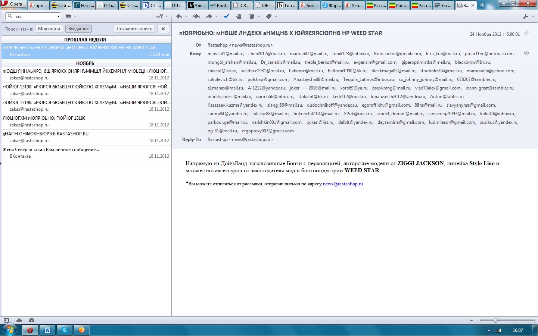Open Microsoft Word from the taskbar
This screenshot has width=538, height=336.
pos(47,330)
